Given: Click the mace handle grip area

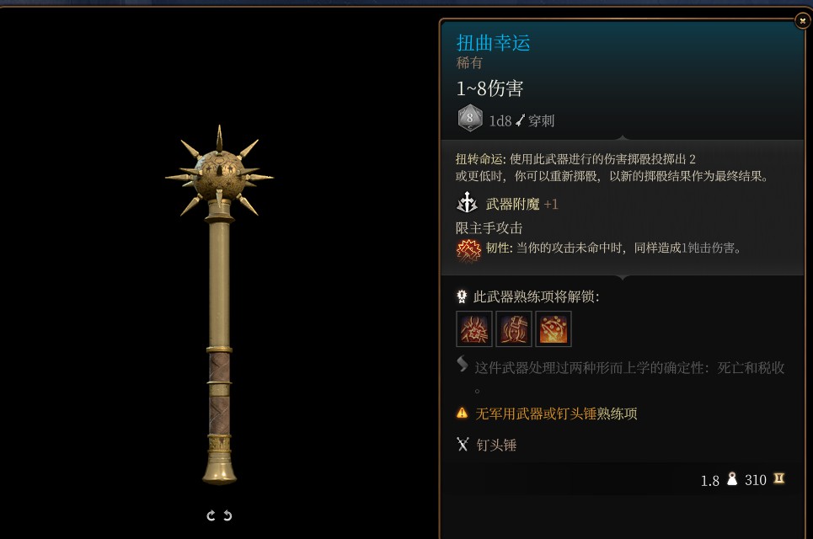Looking at the screenshot, I should 219,394.
